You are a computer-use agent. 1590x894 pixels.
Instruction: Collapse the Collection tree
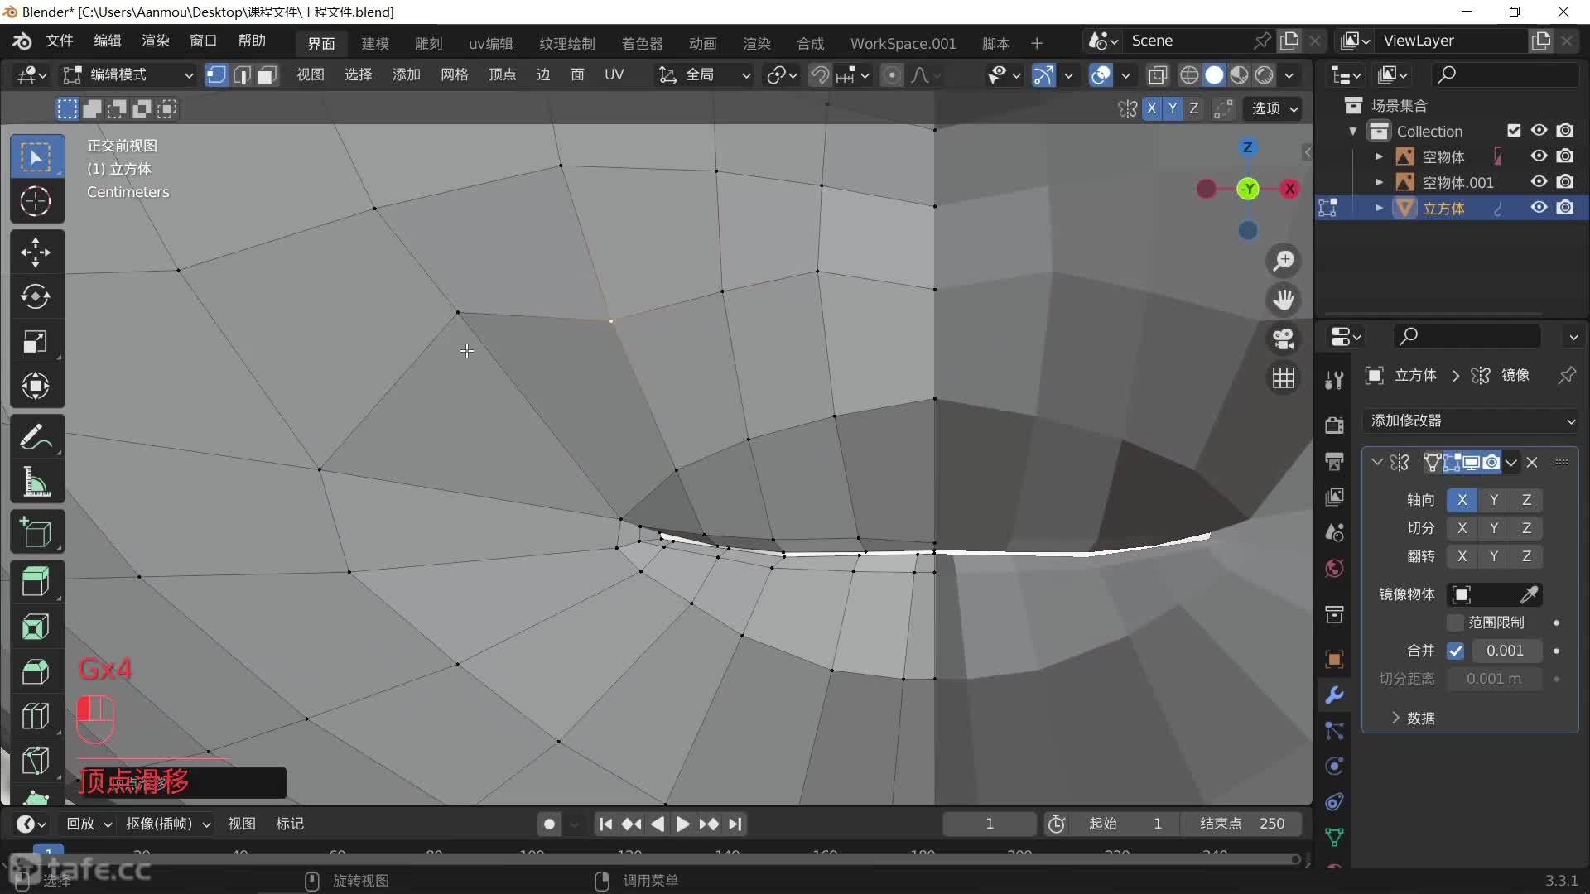(x=1353, y=131)
